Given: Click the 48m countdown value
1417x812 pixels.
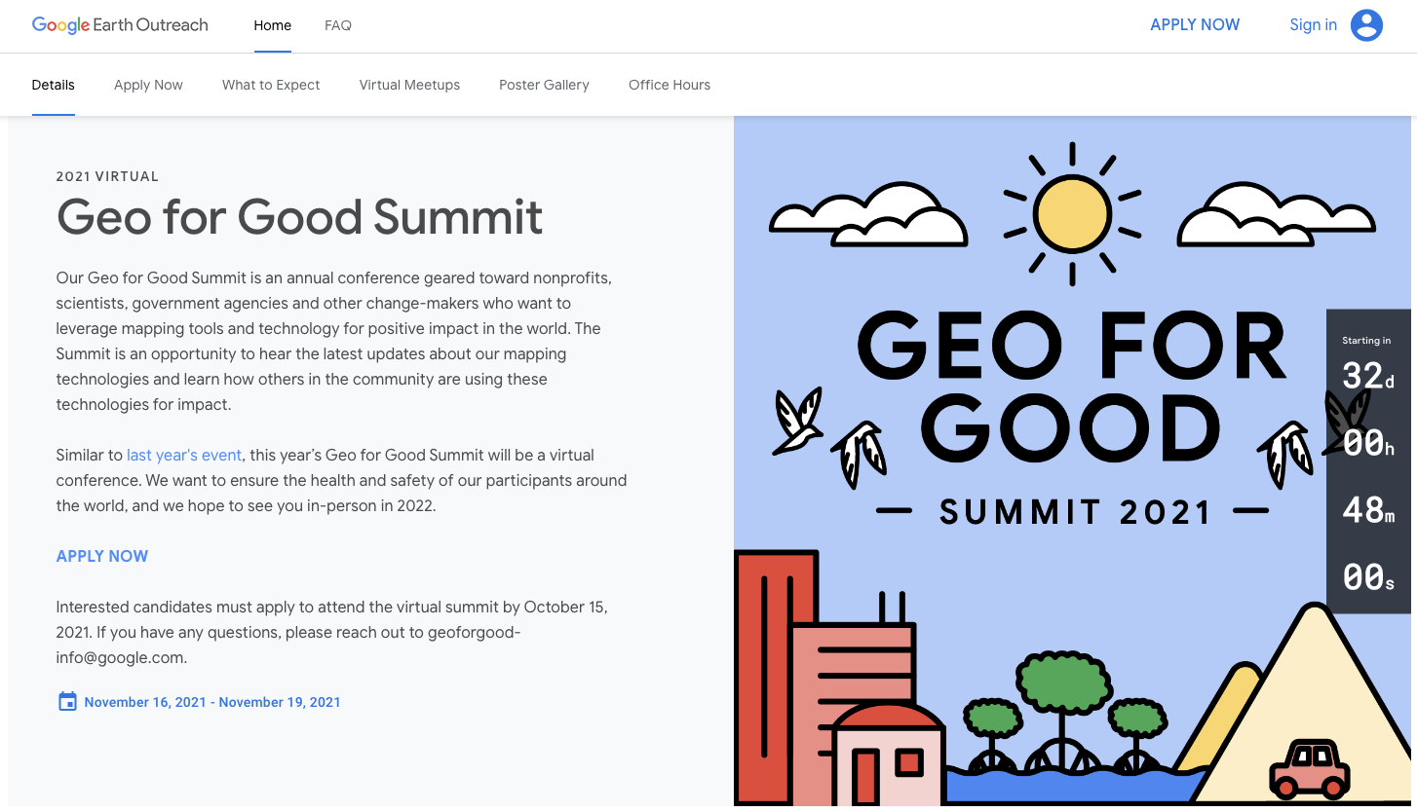Looking at the screenshot, I should point(1368,509).
